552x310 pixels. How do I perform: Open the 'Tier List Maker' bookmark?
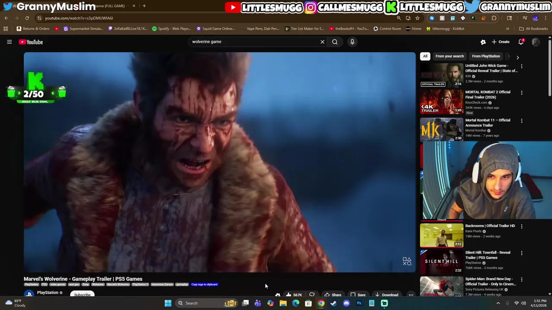[304, 29]
